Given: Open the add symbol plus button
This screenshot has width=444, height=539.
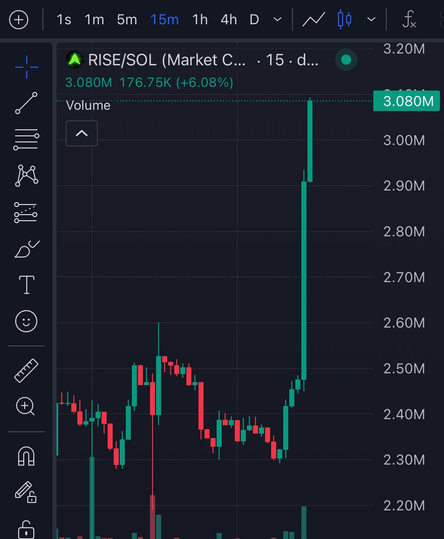Looking at the screenshot, I should click(19, 20).
